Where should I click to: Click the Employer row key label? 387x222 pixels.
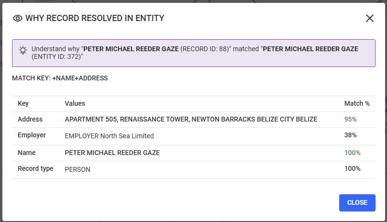pos(32,135)
